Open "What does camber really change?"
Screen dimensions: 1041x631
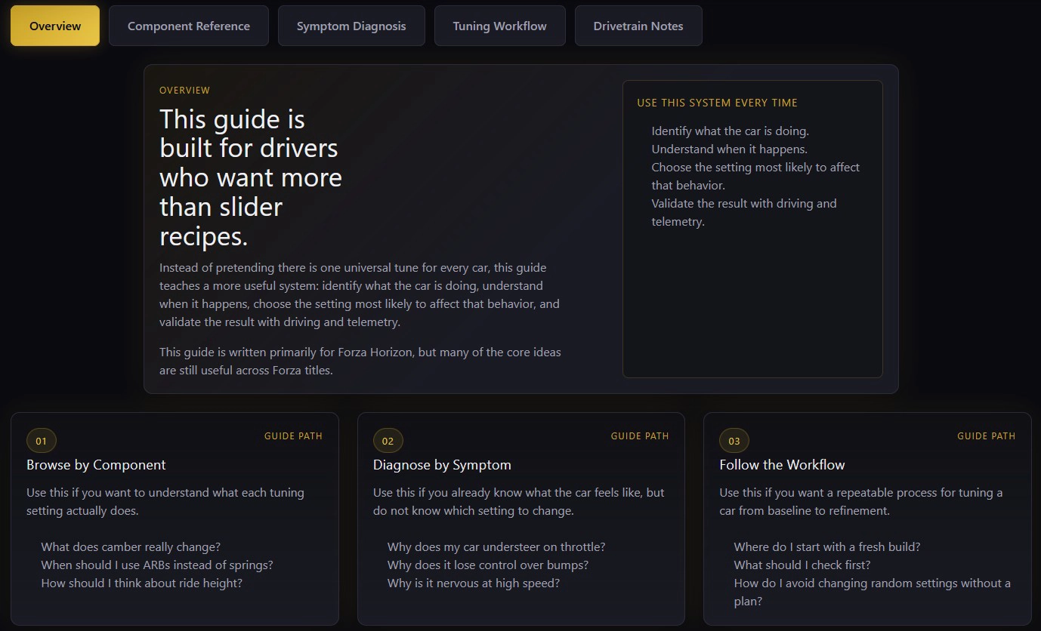click(x=130, y=546)
